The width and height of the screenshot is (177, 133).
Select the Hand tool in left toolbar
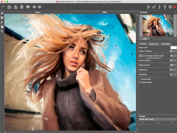(2, 26)
